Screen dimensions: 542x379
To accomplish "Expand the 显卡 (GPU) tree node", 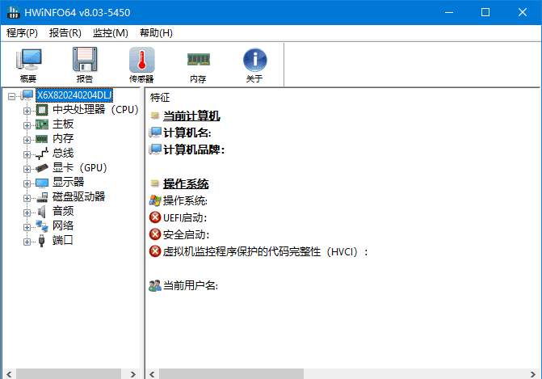I will point(27,169).
